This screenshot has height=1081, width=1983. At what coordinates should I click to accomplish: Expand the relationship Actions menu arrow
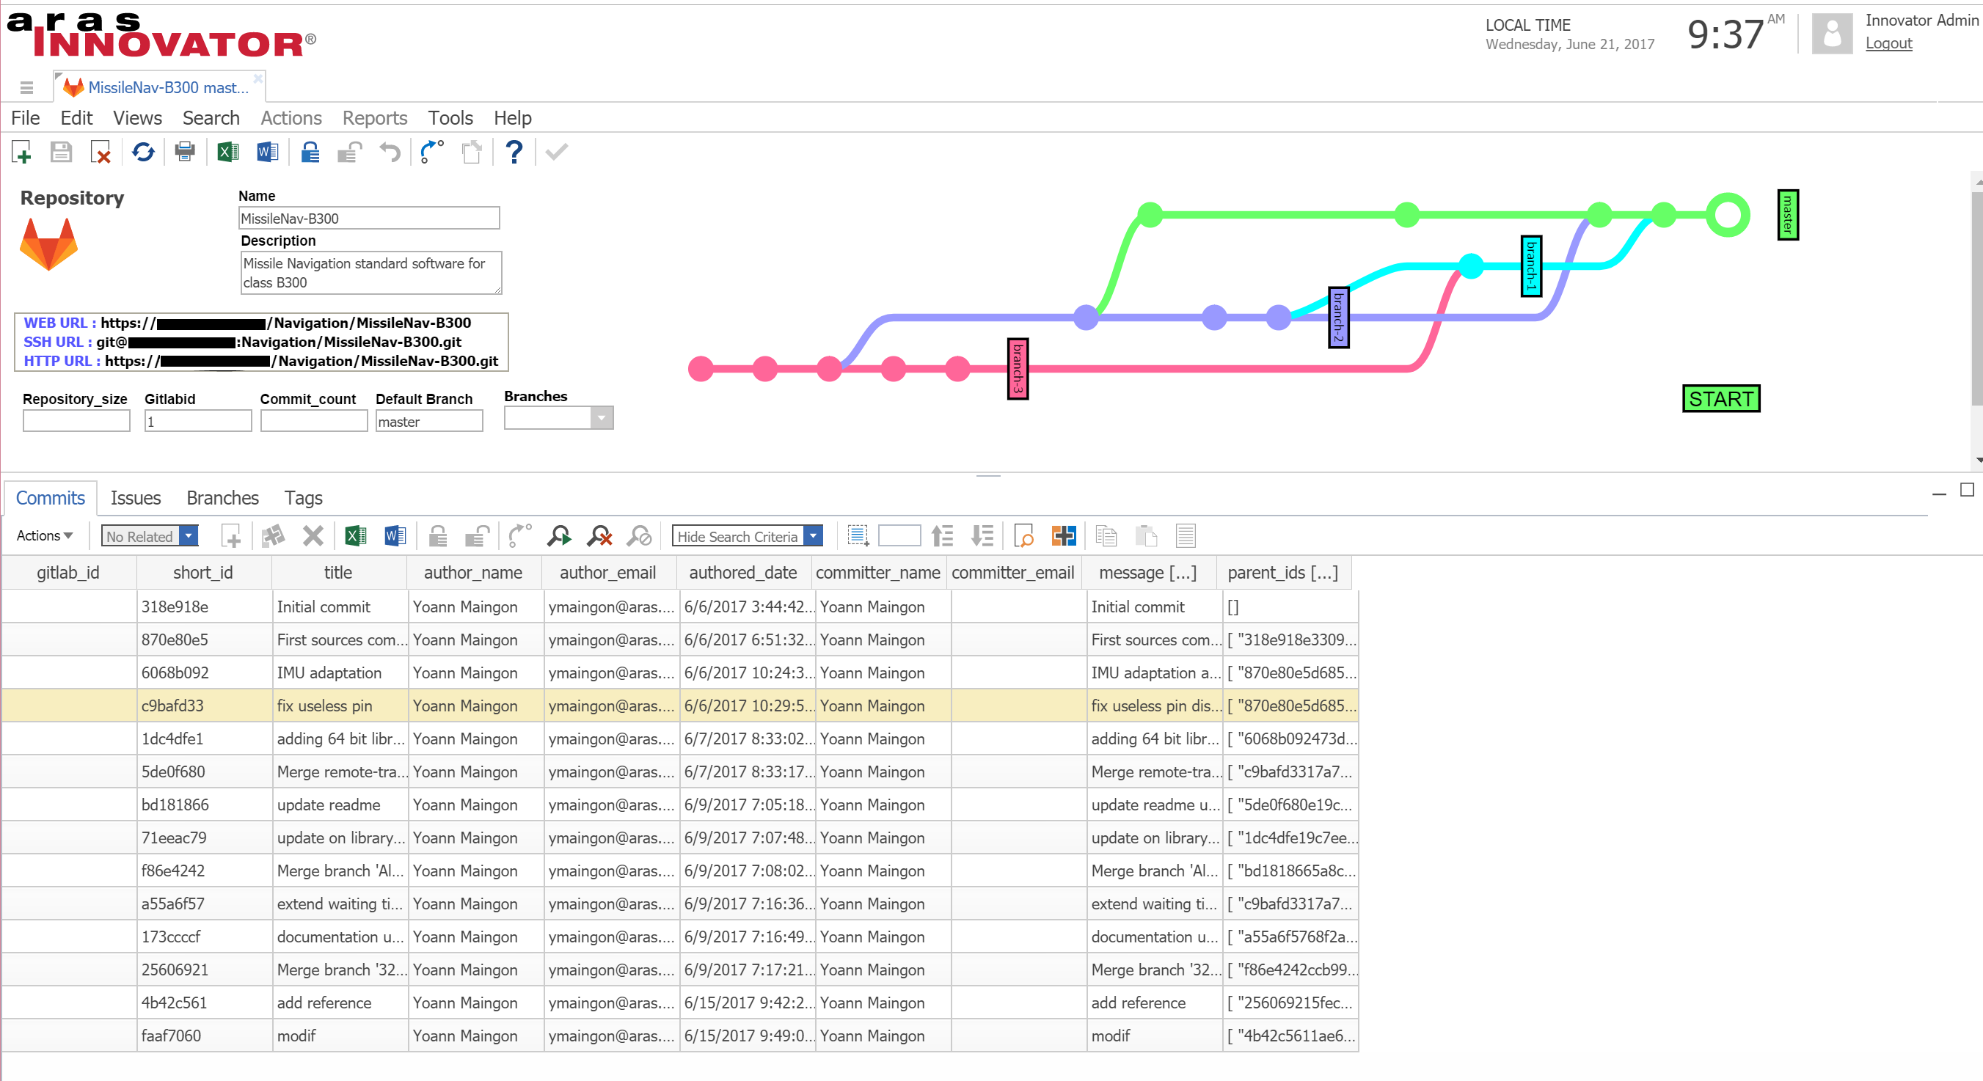tap(68, 535)
